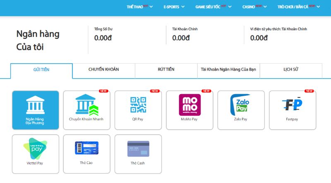331x183 pixels.
Task: Select the Viettel Pay logo
Action: [x=35, y=149]
